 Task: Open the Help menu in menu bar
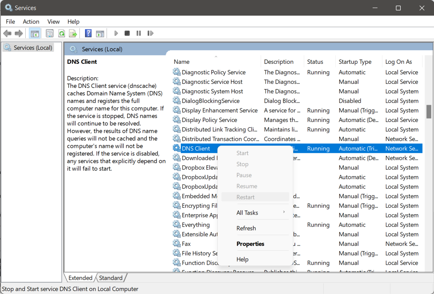point(73,22)
